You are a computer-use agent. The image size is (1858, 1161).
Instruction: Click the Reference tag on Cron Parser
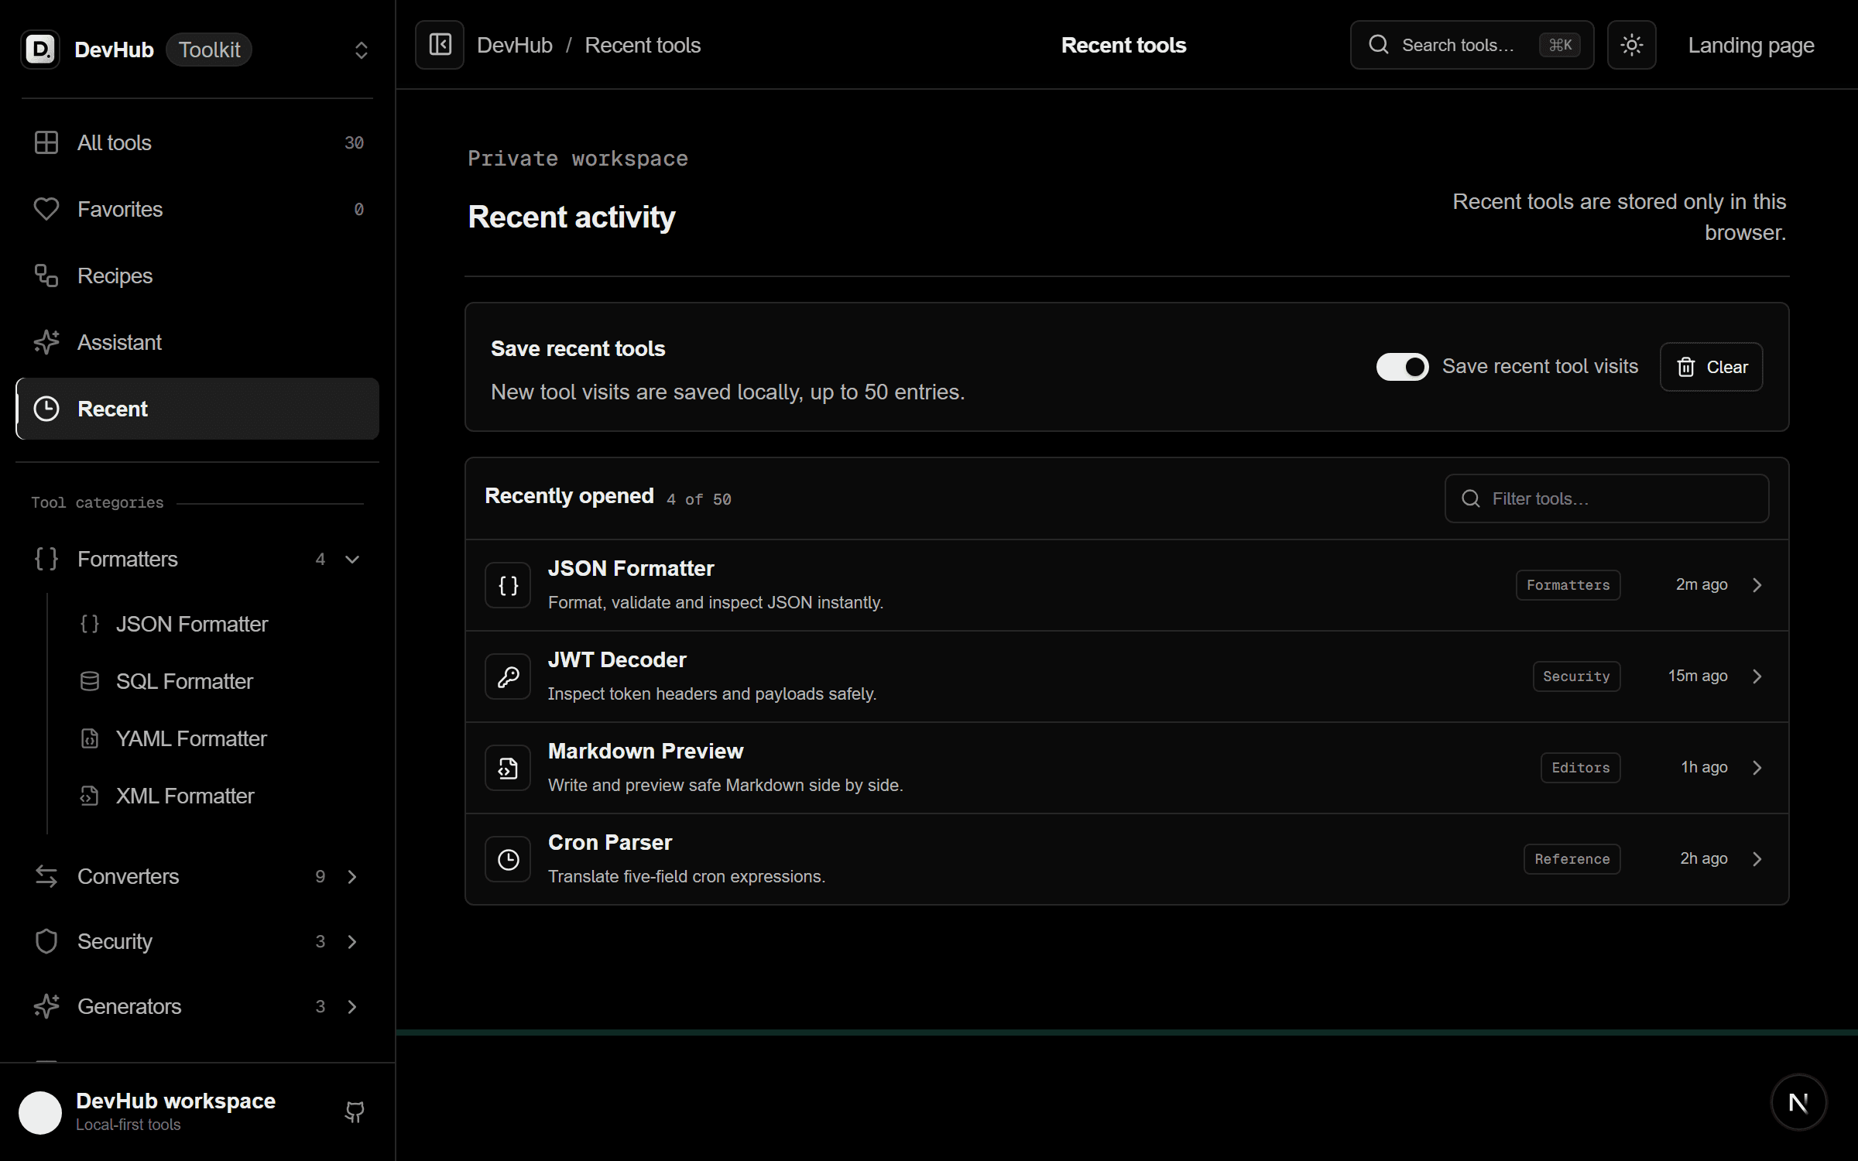point(1572,859)
